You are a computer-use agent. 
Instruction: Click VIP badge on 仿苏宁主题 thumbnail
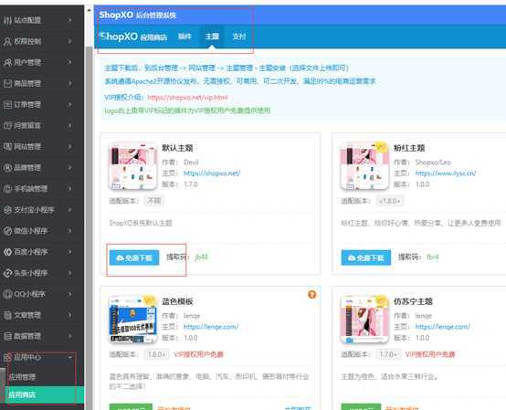click(381, 300)
